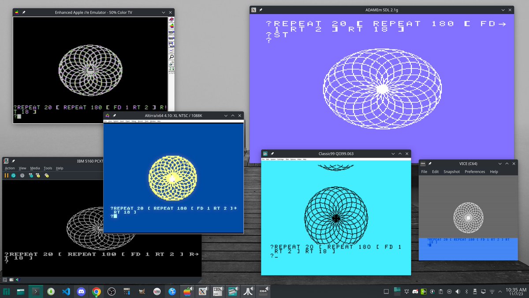The image size is (529, 298).
Task: Open Altirra window menu icon
Action: [107, 116]
